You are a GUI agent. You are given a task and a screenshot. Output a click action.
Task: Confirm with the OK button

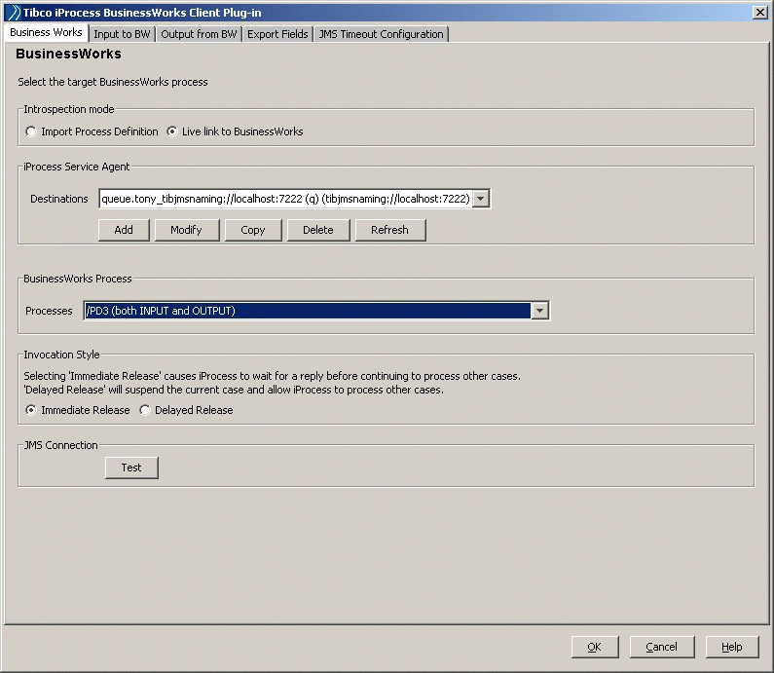coord(594,647)
